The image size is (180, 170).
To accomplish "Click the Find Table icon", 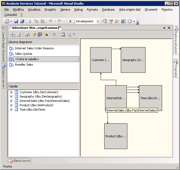I will [63, 35].
